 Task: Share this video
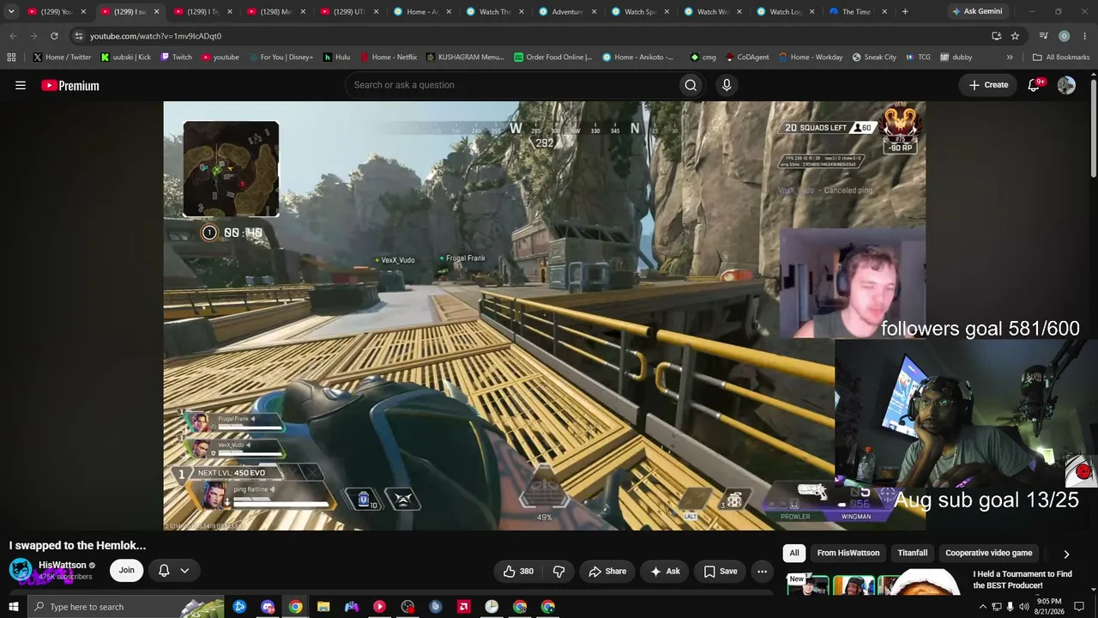point(608,571)
